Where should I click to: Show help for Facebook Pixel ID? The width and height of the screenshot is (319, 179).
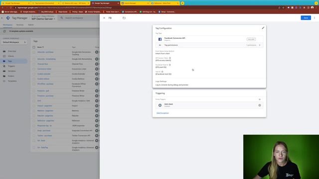click(x=170, y=65)
